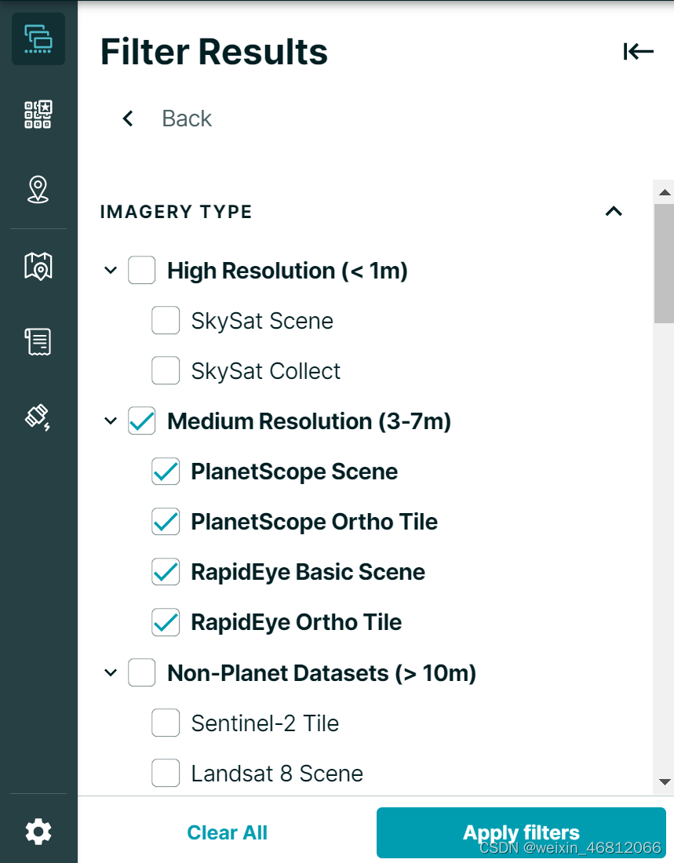This screenshot has width=674, height=863.
Task: Collapse the Medium Resolution group chevron
Action: click(111, 421)
